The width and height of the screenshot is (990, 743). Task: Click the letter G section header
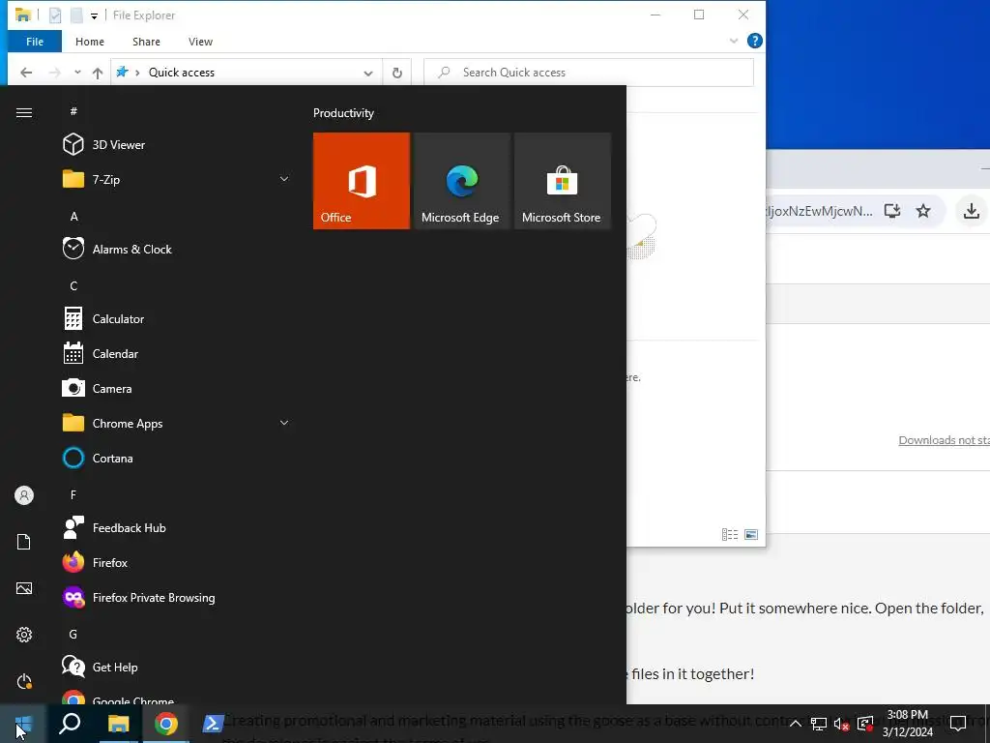tap(73, 635)
